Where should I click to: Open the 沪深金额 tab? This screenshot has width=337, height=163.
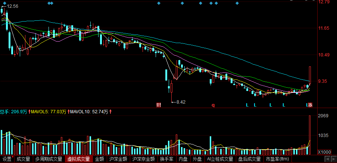[118, 159]
